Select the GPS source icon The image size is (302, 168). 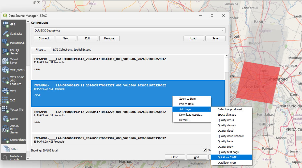coord(5,24)
